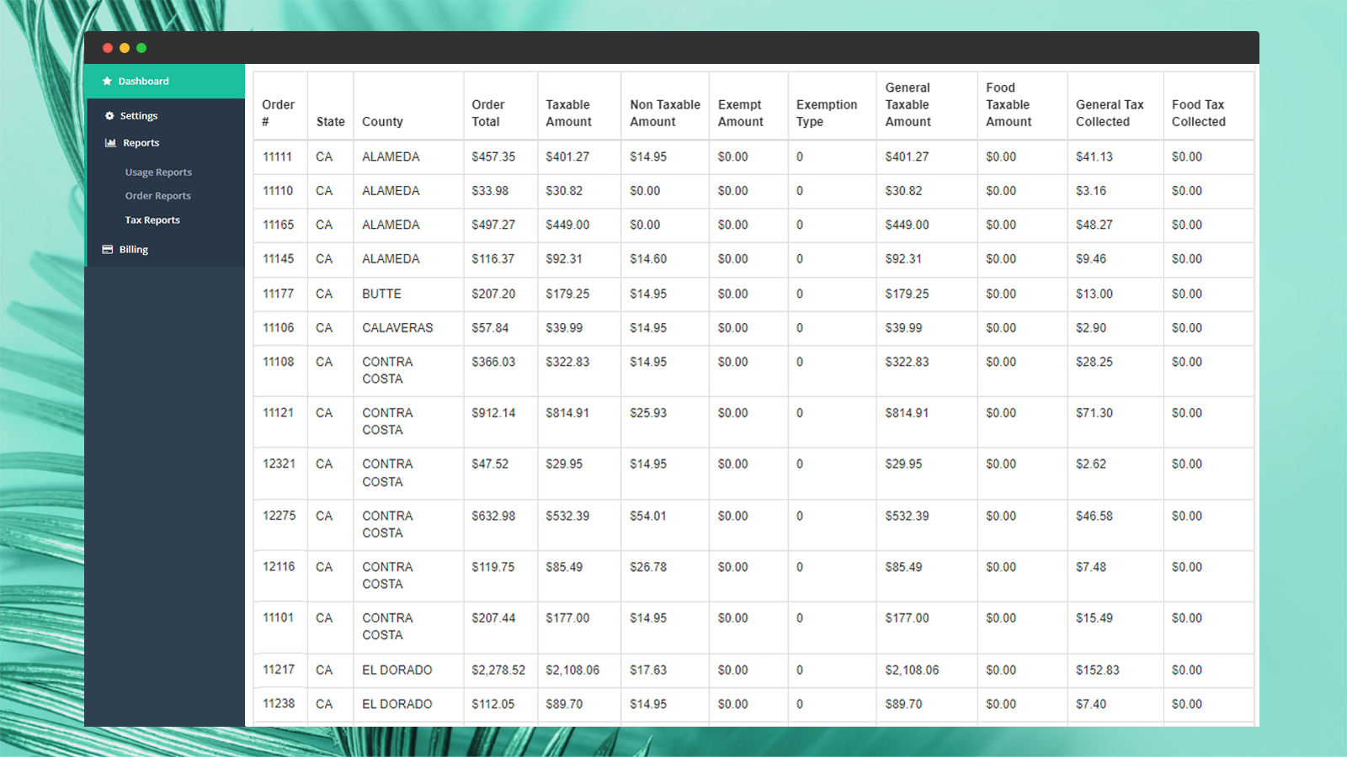Select Tax Reports in the sidebar
Viewport: 1347px width, 757px height.
(152, 220)
